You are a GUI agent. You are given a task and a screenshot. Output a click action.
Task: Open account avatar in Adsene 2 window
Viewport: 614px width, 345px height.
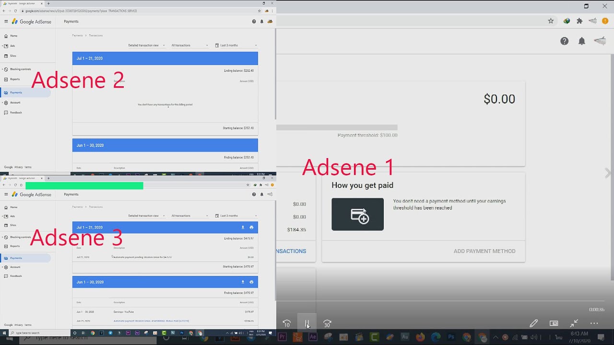coord(270,22)
